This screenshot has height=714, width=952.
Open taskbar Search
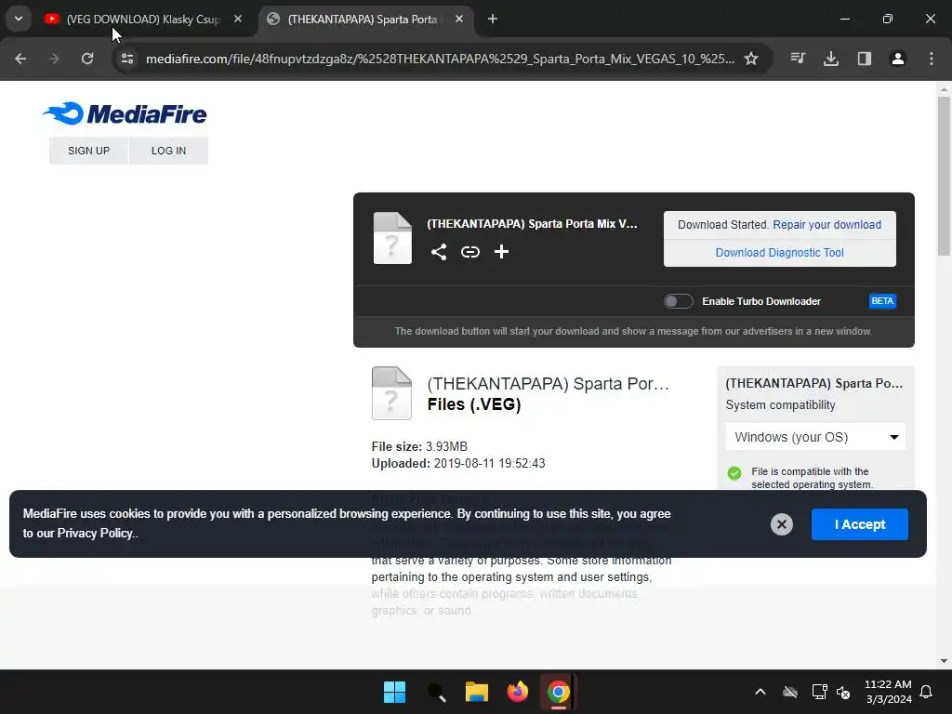click(x=436, y=692)
